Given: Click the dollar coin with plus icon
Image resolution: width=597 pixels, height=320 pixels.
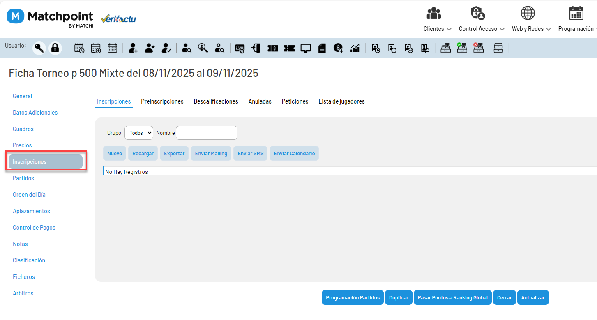Looking at the screenshot, I should 338,48.
